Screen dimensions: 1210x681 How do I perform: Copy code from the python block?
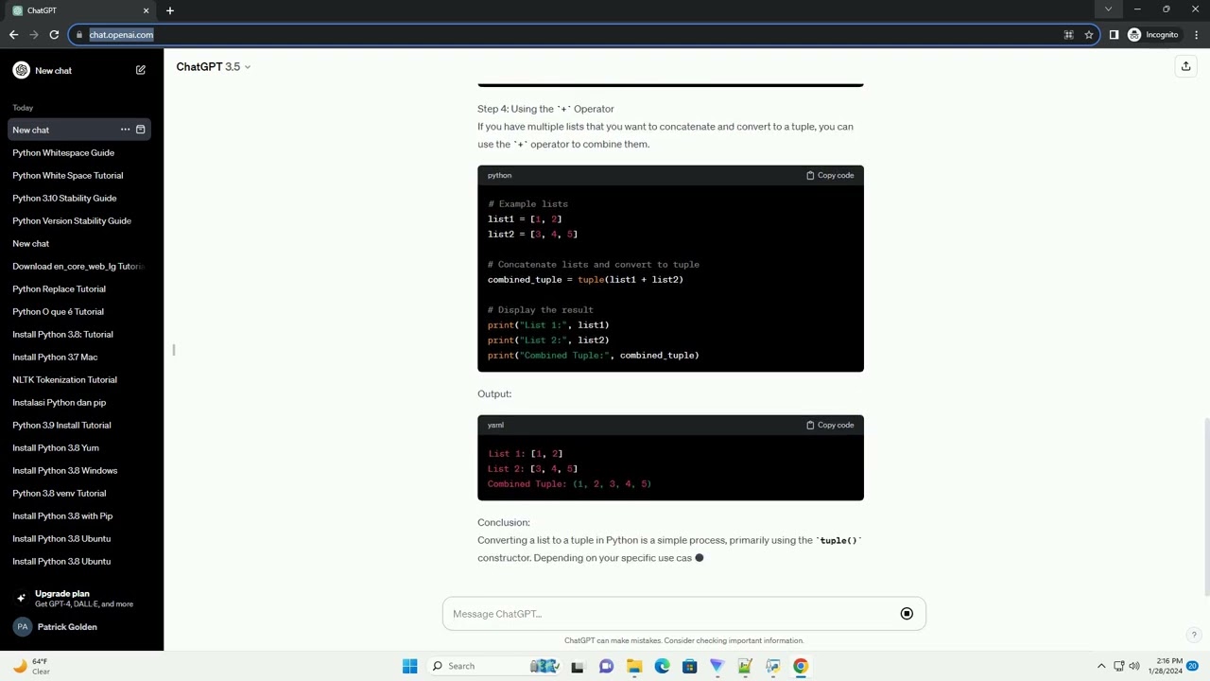pyautogui.click(x=830, y=175)
